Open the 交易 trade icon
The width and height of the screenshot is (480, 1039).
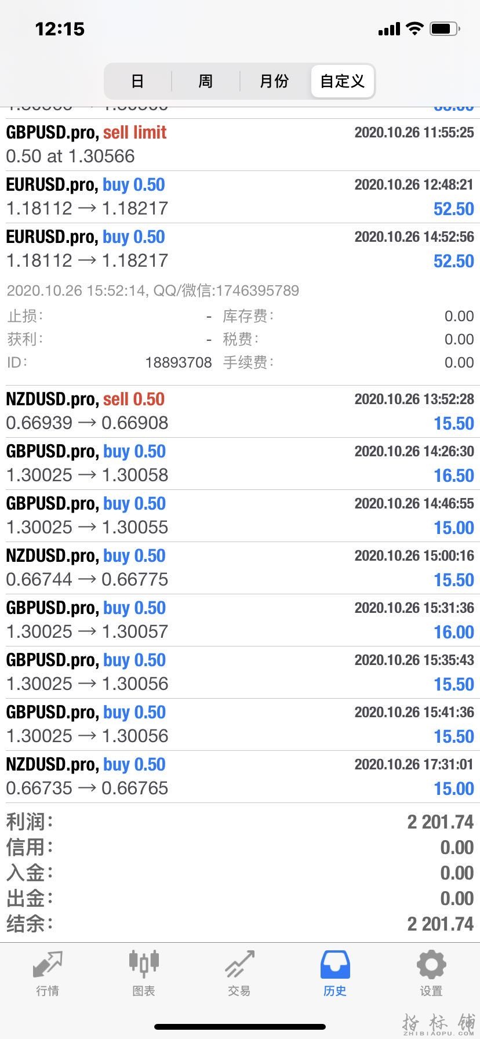[239, 965]
